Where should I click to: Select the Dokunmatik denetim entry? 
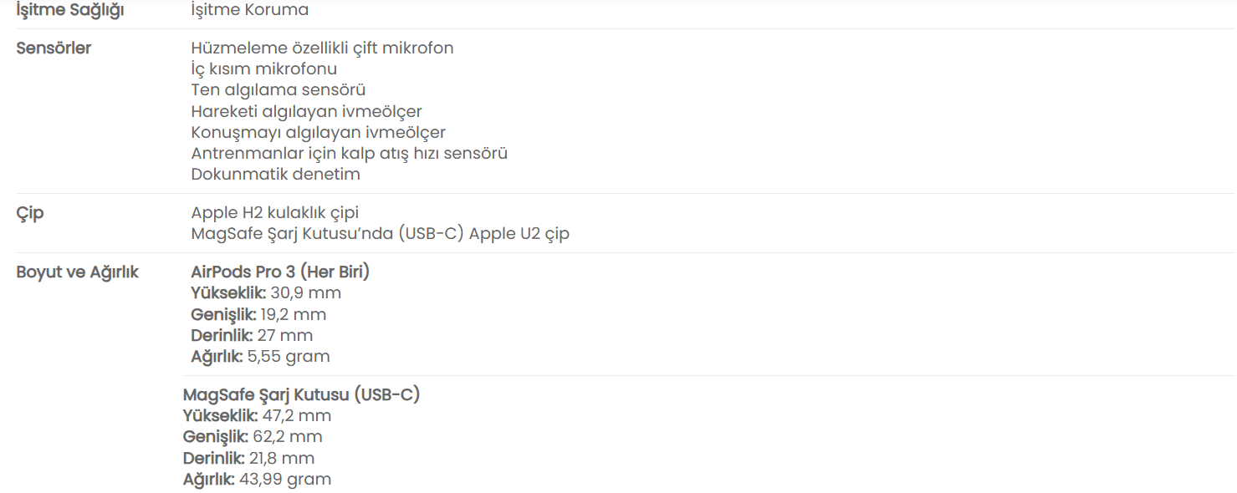(275, 174)
